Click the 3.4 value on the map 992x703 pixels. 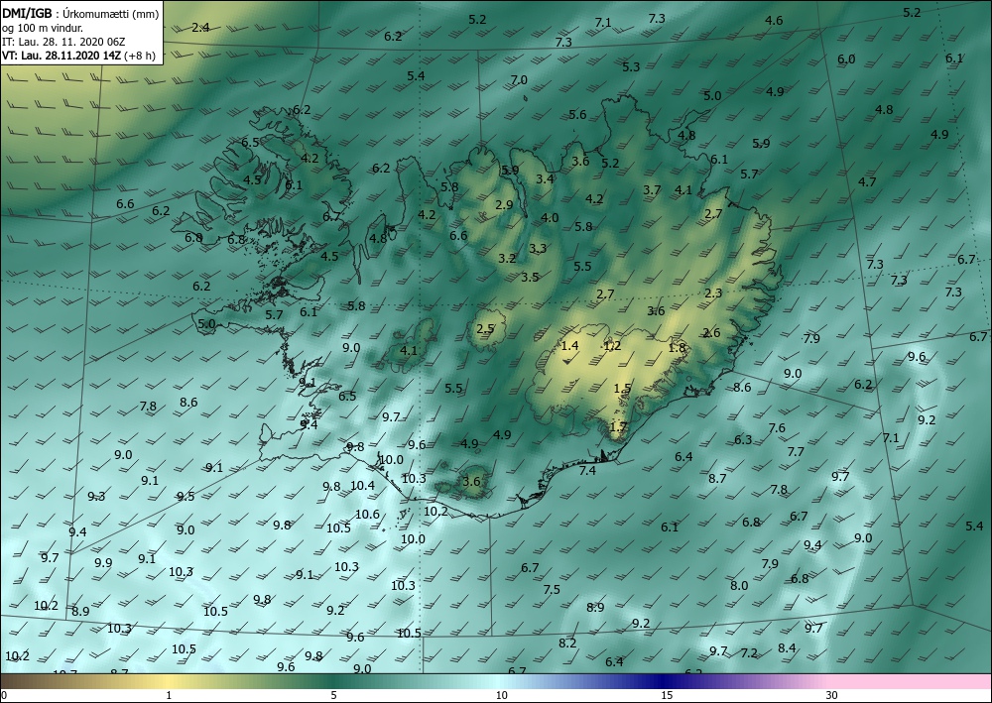click(x=545, y=178)
